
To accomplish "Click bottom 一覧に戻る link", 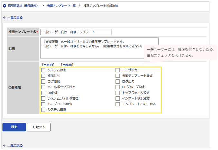I will point(15,145).
